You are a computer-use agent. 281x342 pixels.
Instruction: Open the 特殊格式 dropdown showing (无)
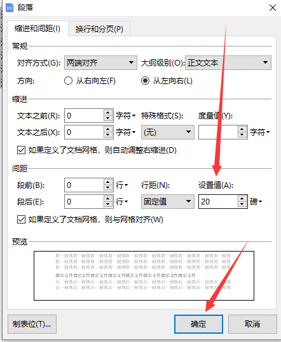[x=168, y=132]
